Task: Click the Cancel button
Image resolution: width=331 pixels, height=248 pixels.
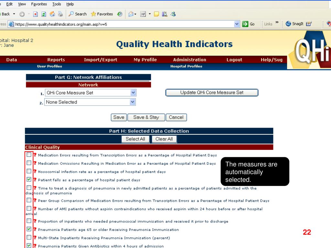Action: [x=176, y=117]
